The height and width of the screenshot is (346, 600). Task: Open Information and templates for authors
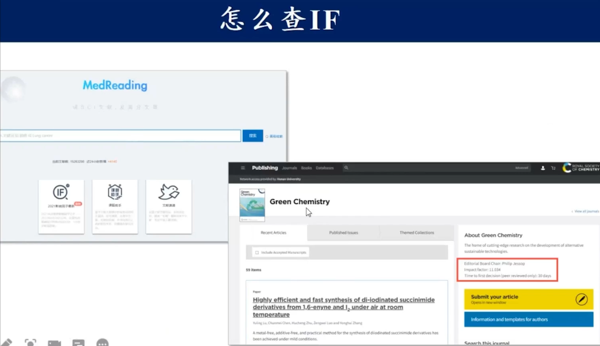529,320
